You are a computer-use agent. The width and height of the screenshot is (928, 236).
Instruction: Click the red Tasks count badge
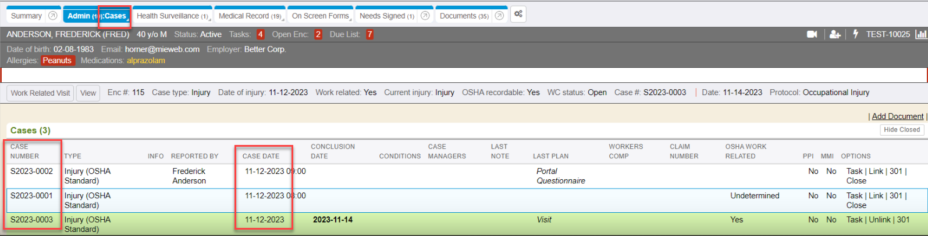coord(260,34)
